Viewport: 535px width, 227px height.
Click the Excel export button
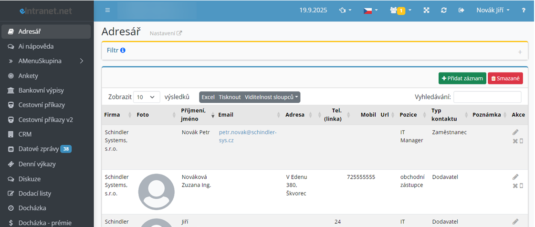(x=208, y=97)
